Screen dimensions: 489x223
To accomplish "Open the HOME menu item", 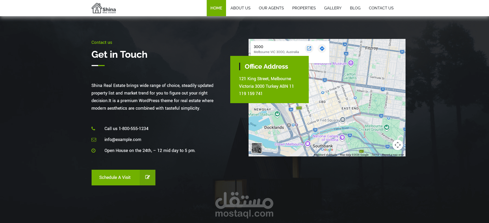I will tap(216, 8).
